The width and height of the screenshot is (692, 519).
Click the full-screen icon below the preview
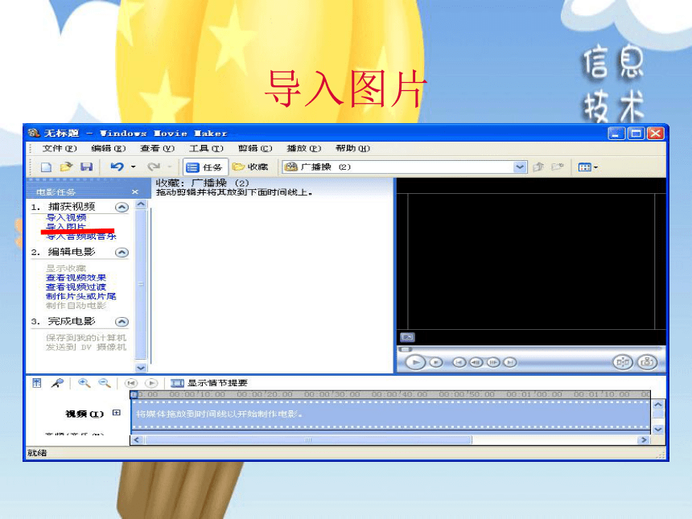pos(407,337)
